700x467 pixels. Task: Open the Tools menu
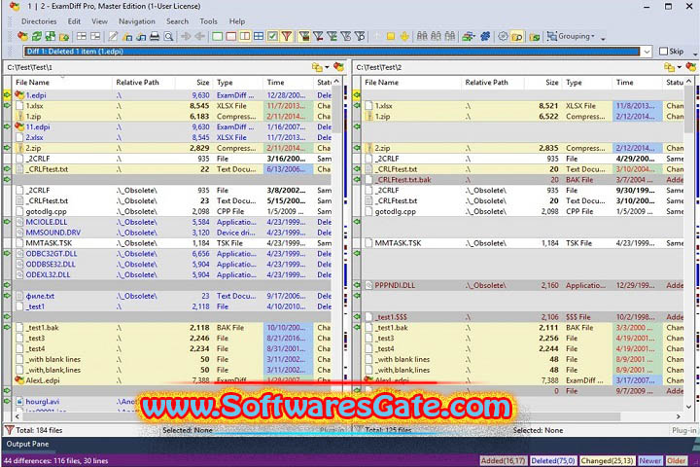coord(208,21)
